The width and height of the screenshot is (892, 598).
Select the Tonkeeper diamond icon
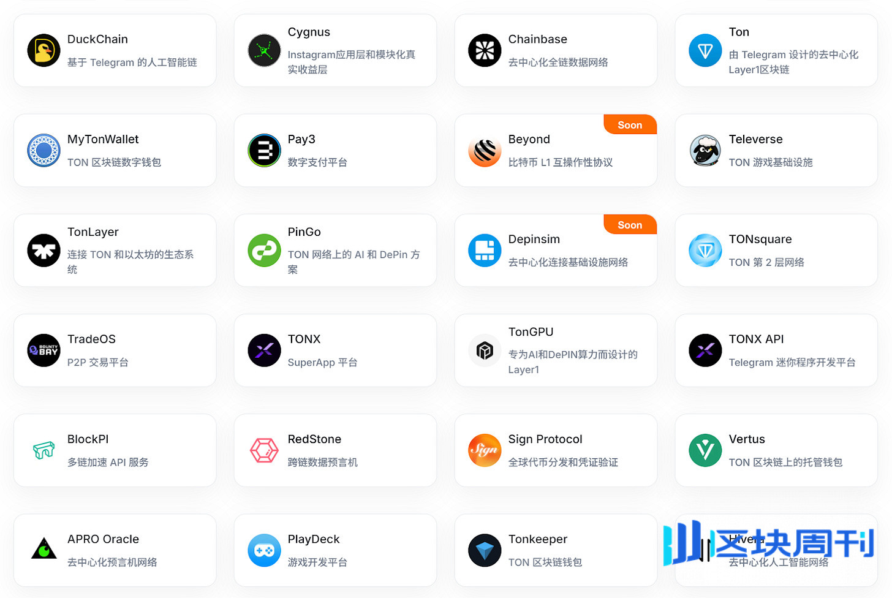pyautogui.click(x=485, y=550)
